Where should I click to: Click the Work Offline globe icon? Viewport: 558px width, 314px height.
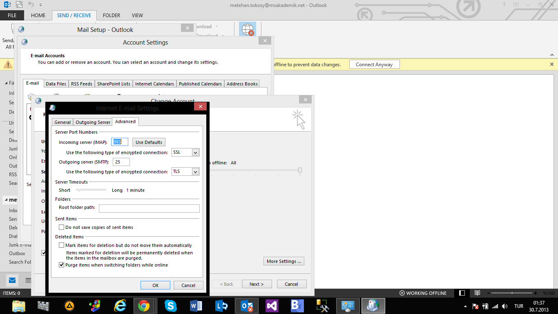click(x=248, y=30)
